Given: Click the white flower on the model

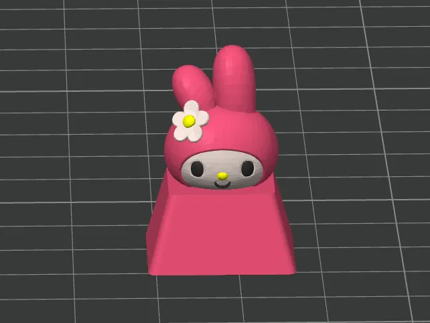Looking at the screenshot, I should click(191, 121).
